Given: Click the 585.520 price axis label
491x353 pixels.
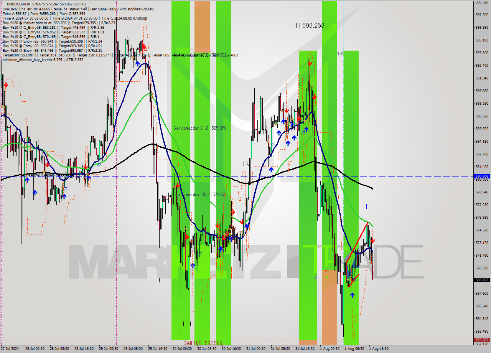Looking at the screenshot, I should pos(482,129).
